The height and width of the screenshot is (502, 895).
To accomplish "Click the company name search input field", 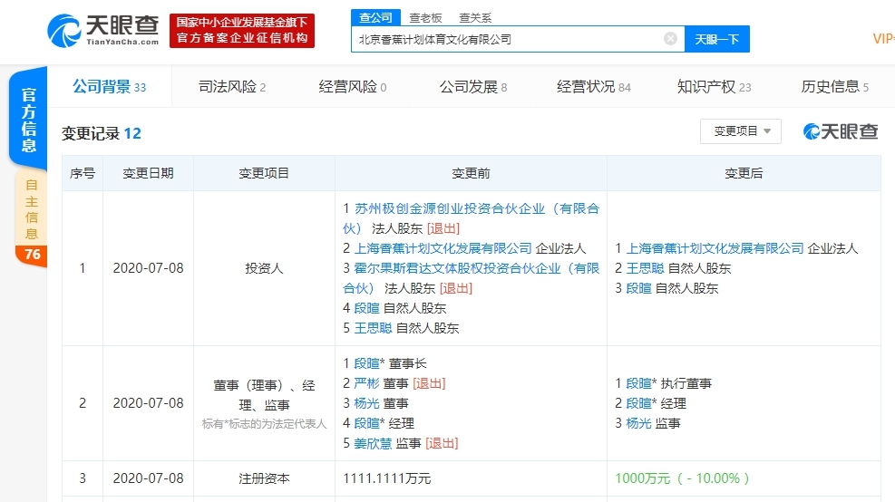I will (x=506, y=39).
